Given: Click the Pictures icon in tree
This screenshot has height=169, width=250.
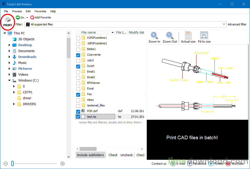Looking at the screenshot, I should tap(14, 69).
